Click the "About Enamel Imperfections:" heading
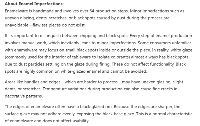Screen dimensions: 200x126 [30, 4]
